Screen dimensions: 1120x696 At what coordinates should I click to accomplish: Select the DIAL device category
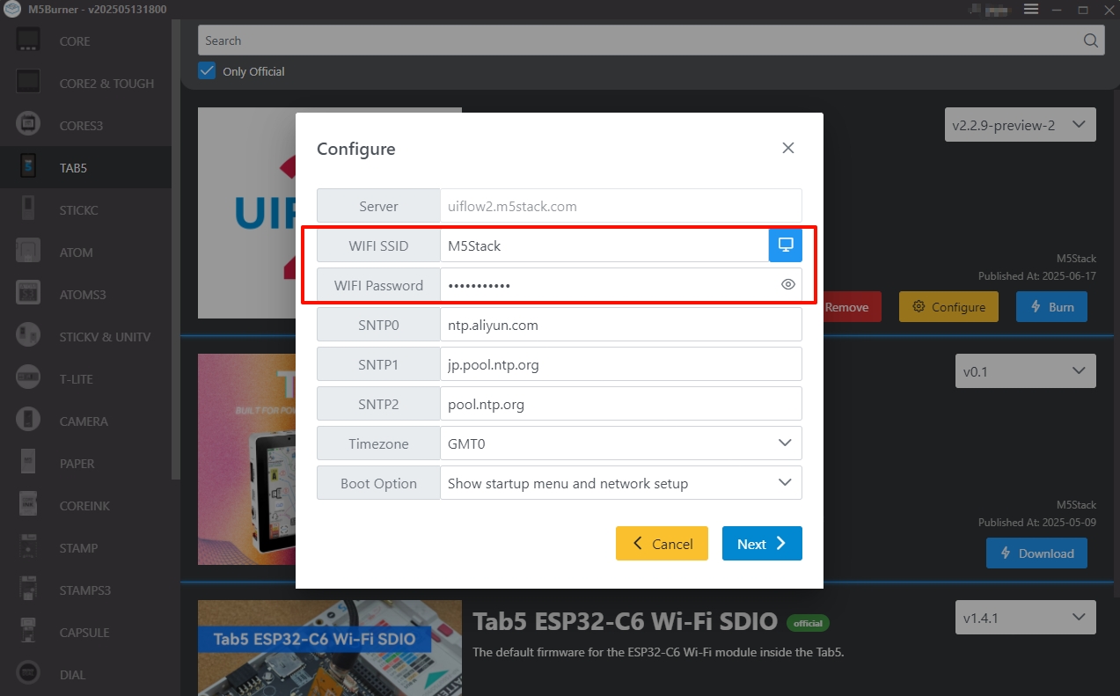[x=85, y=675]
